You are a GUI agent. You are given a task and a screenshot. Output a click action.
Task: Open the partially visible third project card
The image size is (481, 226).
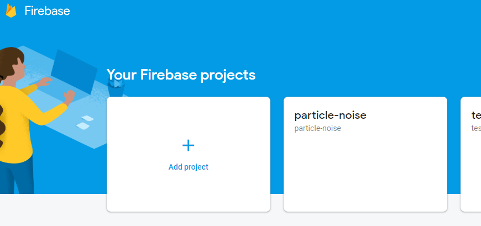tap(471, 160)
